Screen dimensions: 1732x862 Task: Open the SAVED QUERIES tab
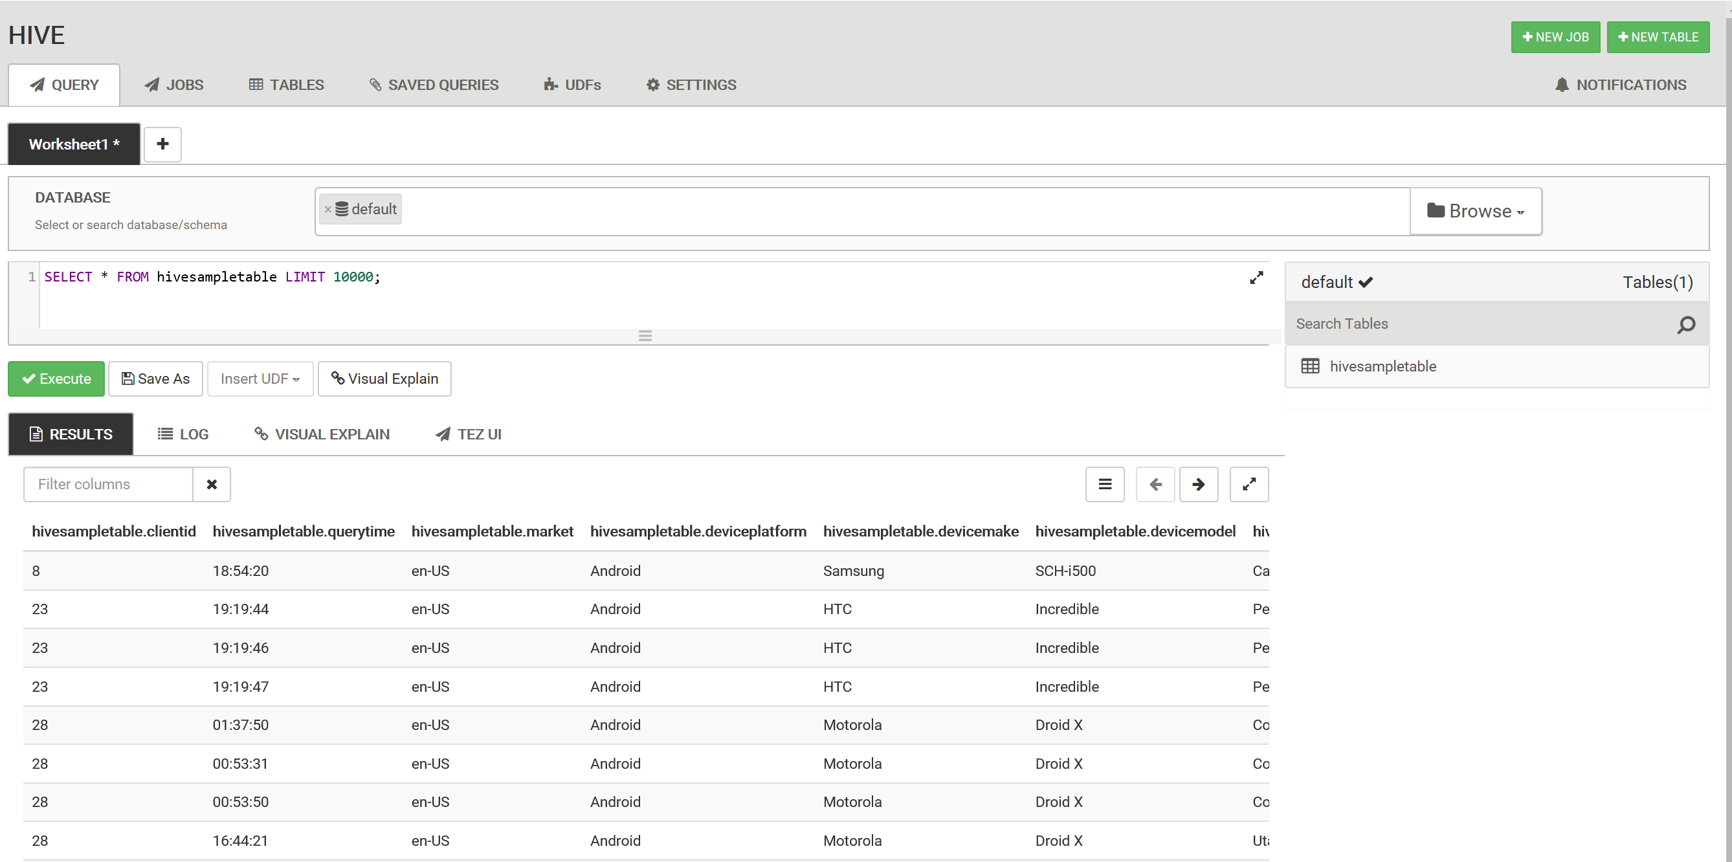coord(434,85)
